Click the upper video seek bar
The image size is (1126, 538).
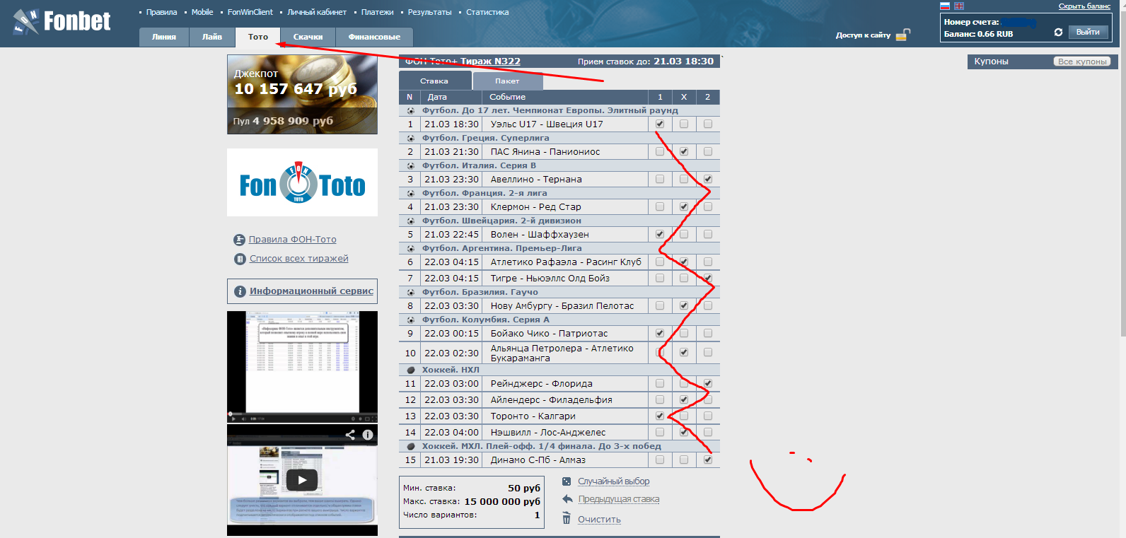[302, 413]
